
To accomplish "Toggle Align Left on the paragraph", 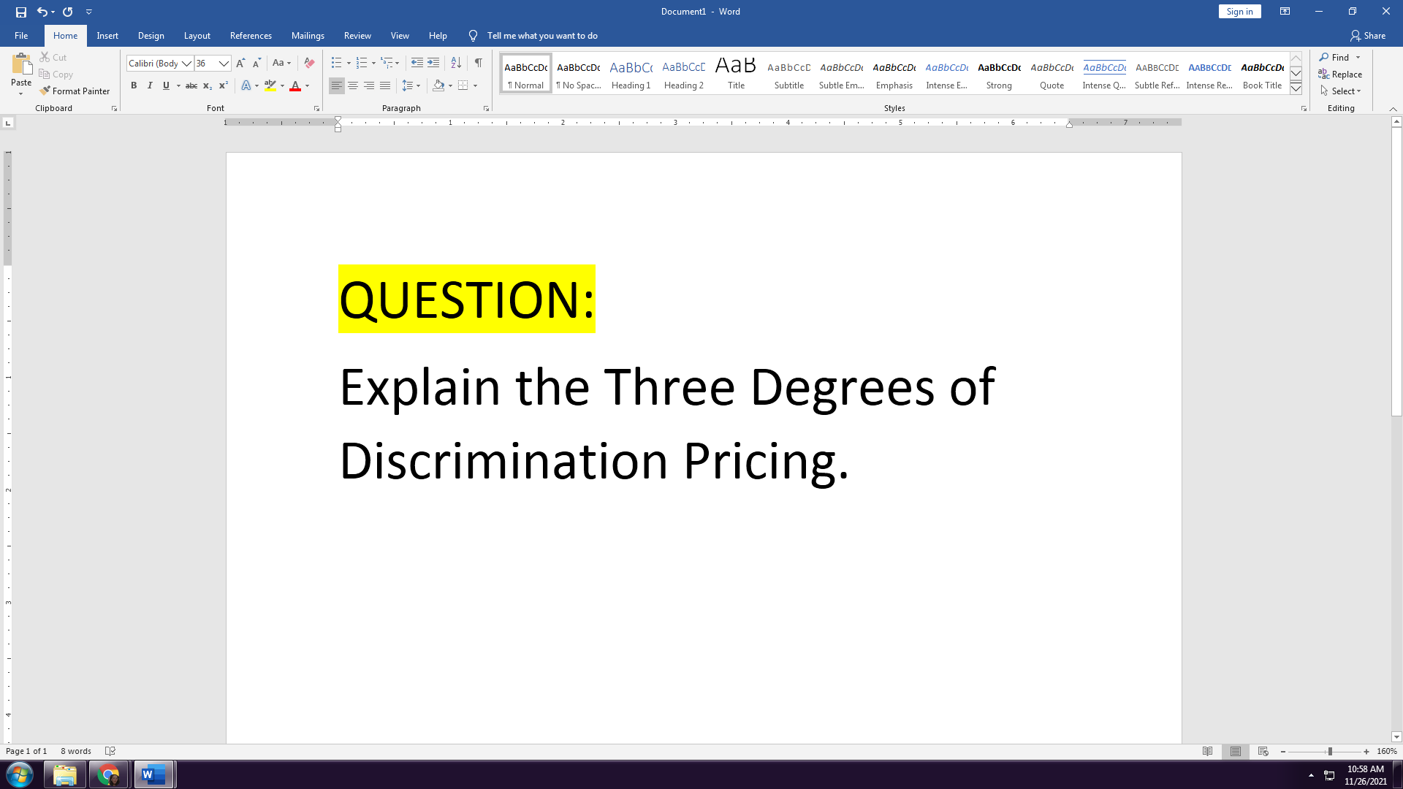I will (336, 85).
